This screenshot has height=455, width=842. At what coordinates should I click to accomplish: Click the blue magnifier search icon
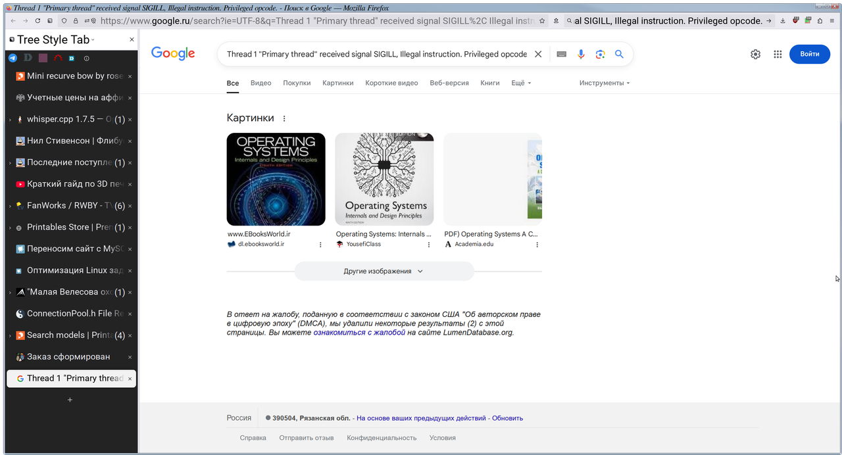coord(619,54)
